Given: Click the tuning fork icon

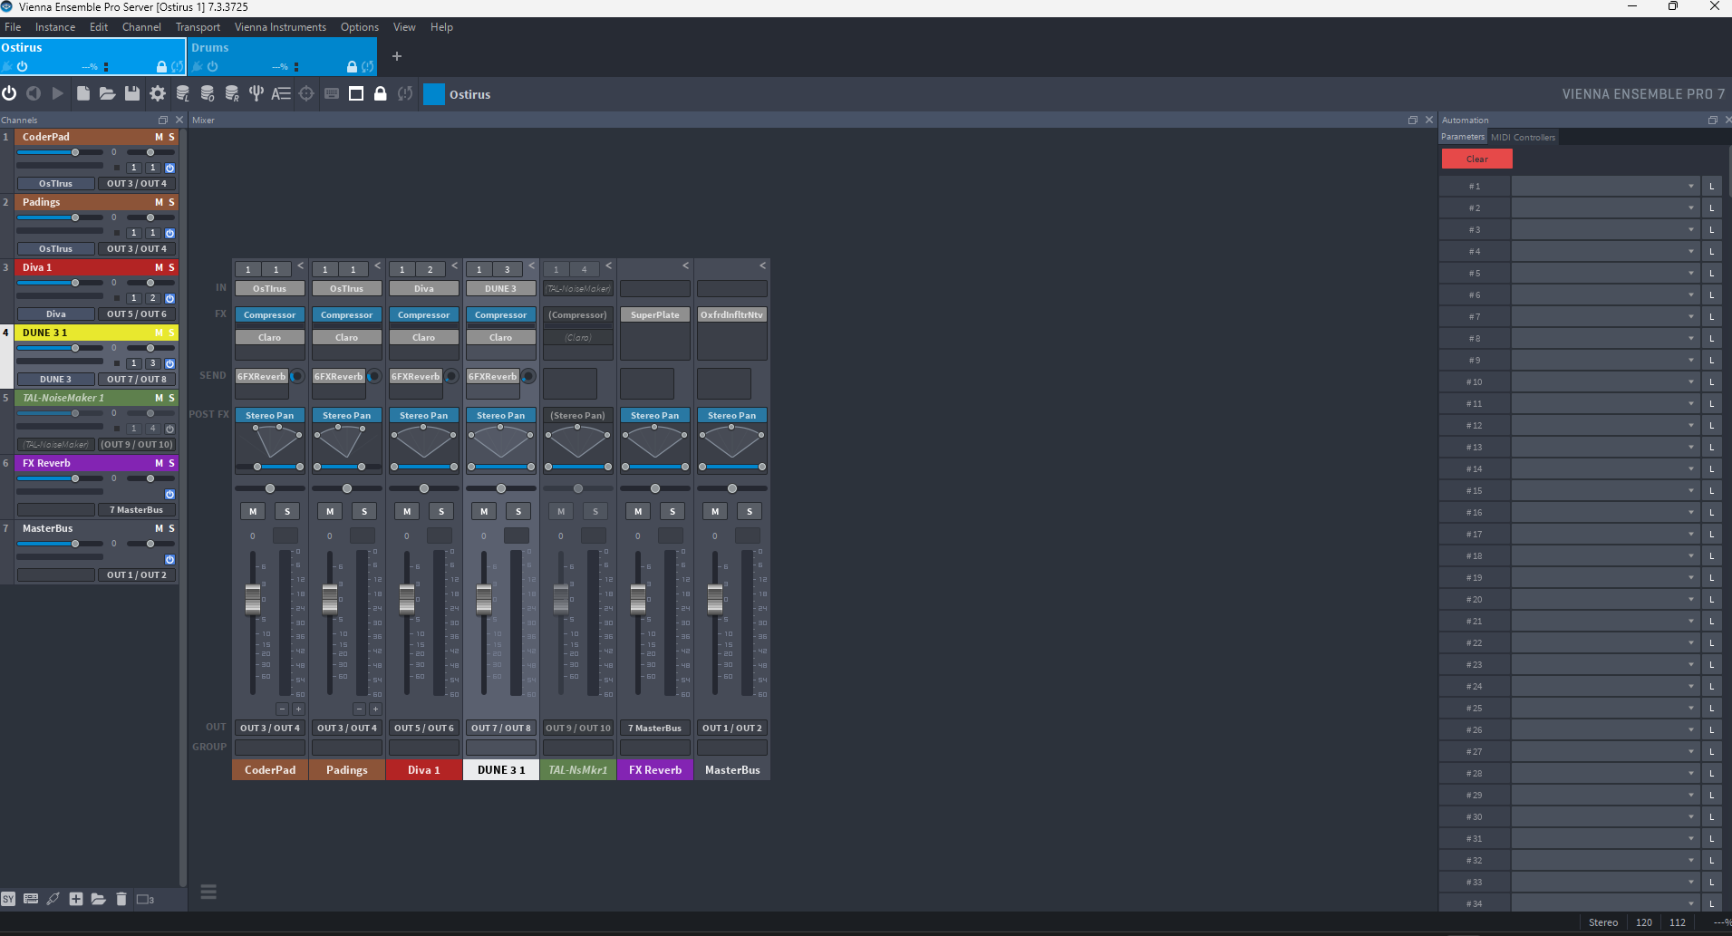Looking at the screenshot, I should (256, 93).
